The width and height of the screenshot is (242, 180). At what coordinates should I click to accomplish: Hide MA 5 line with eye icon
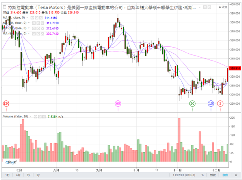(x=32, y=18)
